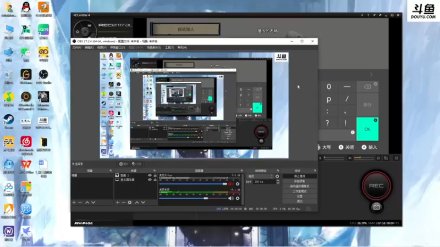The image size is (440, 247).
Task: Click the fourth button in OBS controls
Action: click(x=300, y=191)
